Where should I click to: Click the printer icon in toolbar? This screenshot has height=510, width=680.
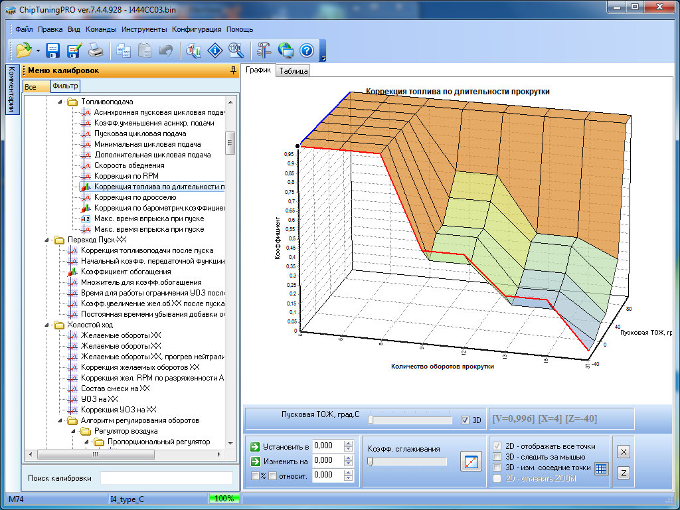pos(96,50)
